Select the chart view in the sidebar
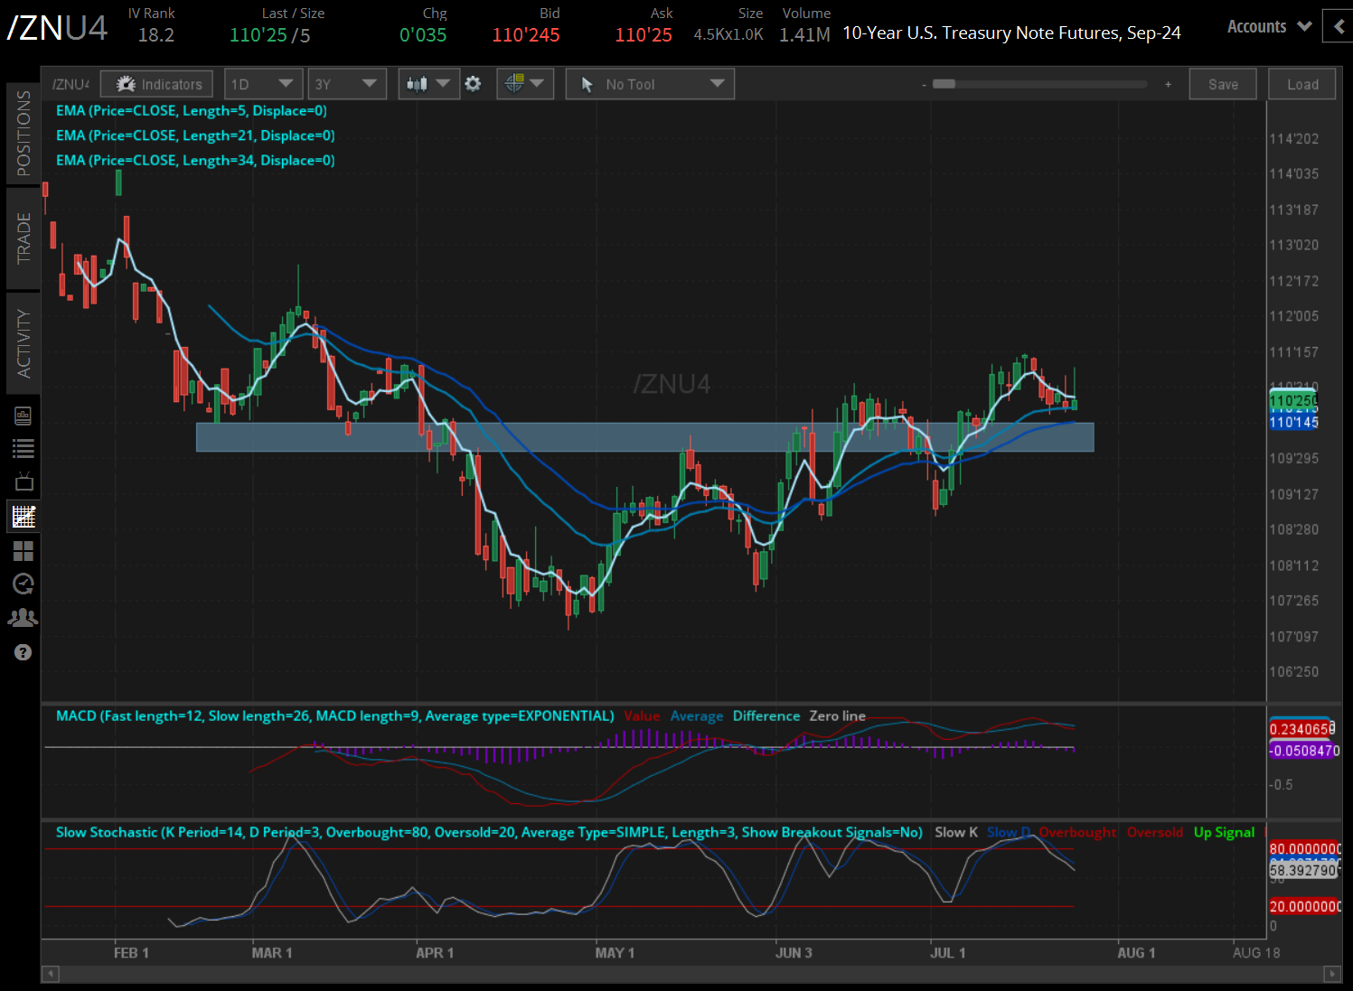This screenshot has width=1353, height=991. click(23, 516)
